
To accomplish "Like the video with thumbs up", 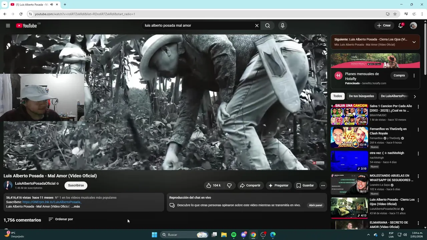I will click(213, 185).
